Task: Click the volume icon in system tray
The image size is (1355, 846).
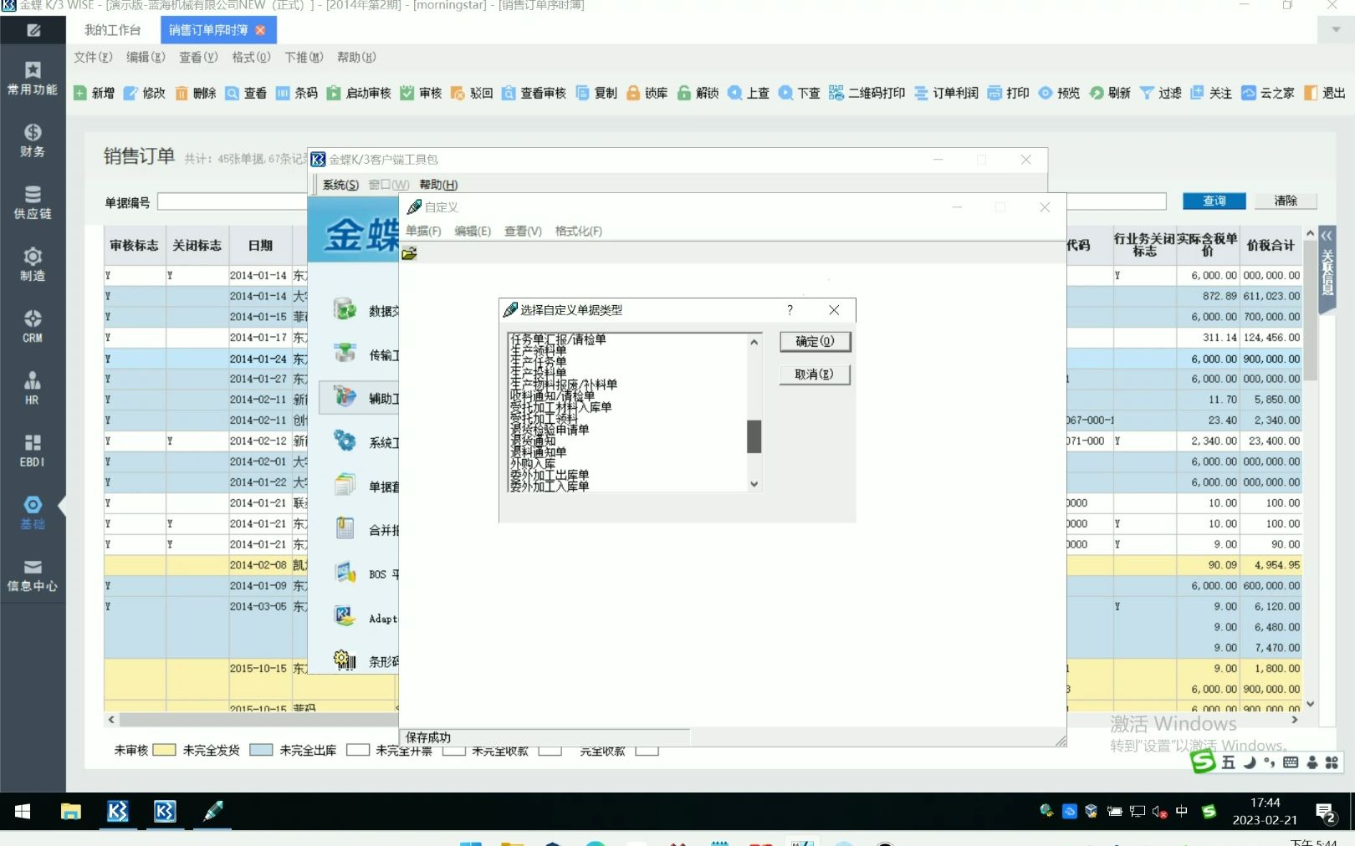Action: (1159, 811)
